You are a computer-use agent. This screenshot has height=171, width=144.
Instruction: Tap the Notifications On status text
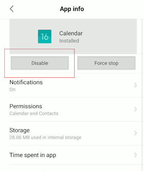12,90
